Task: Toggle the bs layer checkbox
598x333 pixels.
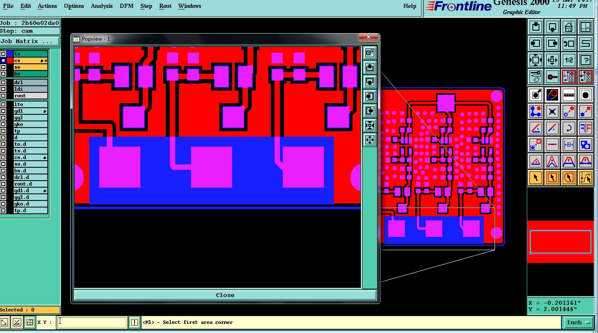Action: pyautogui.click(x=3, y=74)
